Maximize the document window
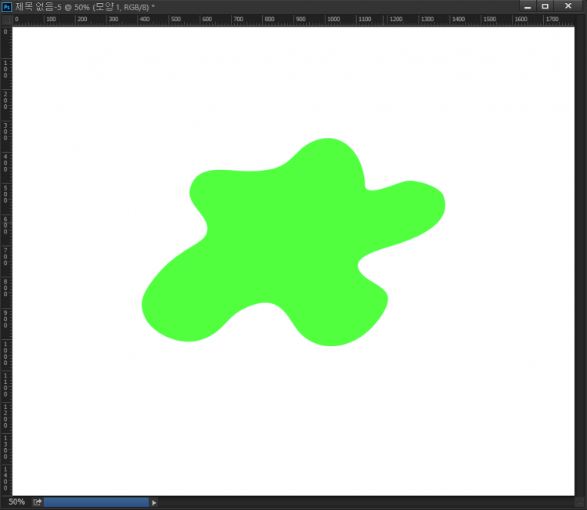Image resolution: width=587 pixels, height=510 pixels. click(x=545, y=6)
